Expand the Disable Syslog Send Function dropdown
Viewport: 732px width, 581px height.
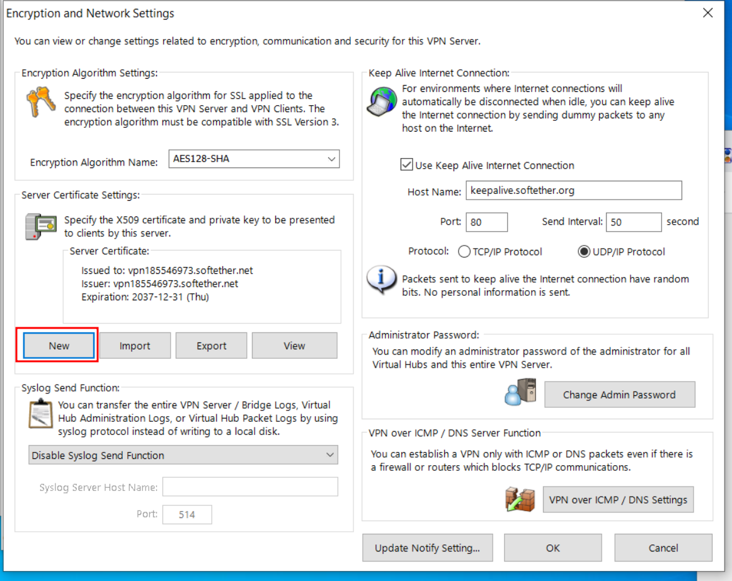pyautogui.click(x=183, y=455)
